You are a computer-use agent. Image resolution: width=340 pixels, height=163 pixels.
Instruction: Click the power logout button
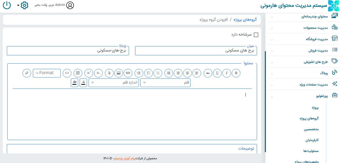click(x=7, y=5)
